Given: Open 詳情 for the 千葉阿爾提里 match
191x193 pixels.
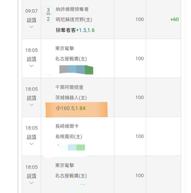Looking at the screenshot, I should tap(31, 98).
